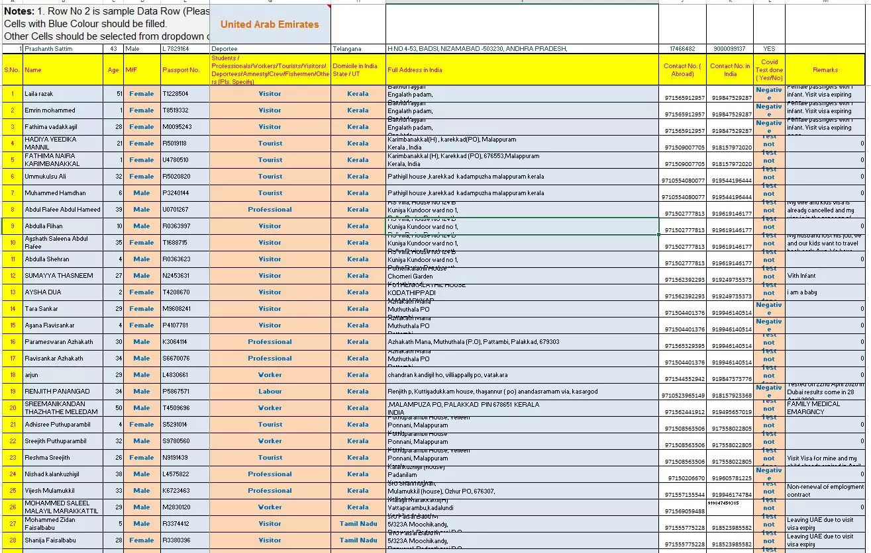Select serial number 16 cell
Image resolution: width=871 pixels, height=553 pixels.
12,342
